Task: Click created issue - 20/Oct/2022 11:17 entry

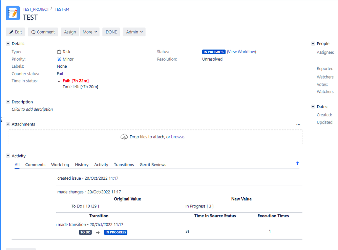Action: [x=88, y=178]
